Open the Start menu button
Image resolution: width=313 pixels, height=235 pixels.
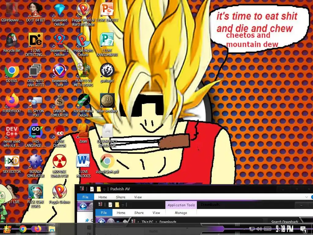7,229
